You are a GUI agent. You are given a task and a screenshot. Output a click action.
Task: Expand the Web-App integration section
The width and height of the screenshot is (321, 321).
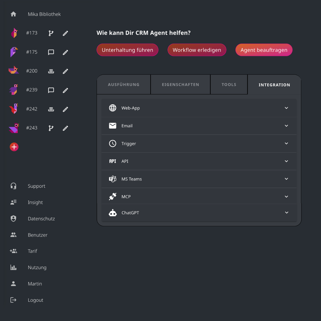286,108
